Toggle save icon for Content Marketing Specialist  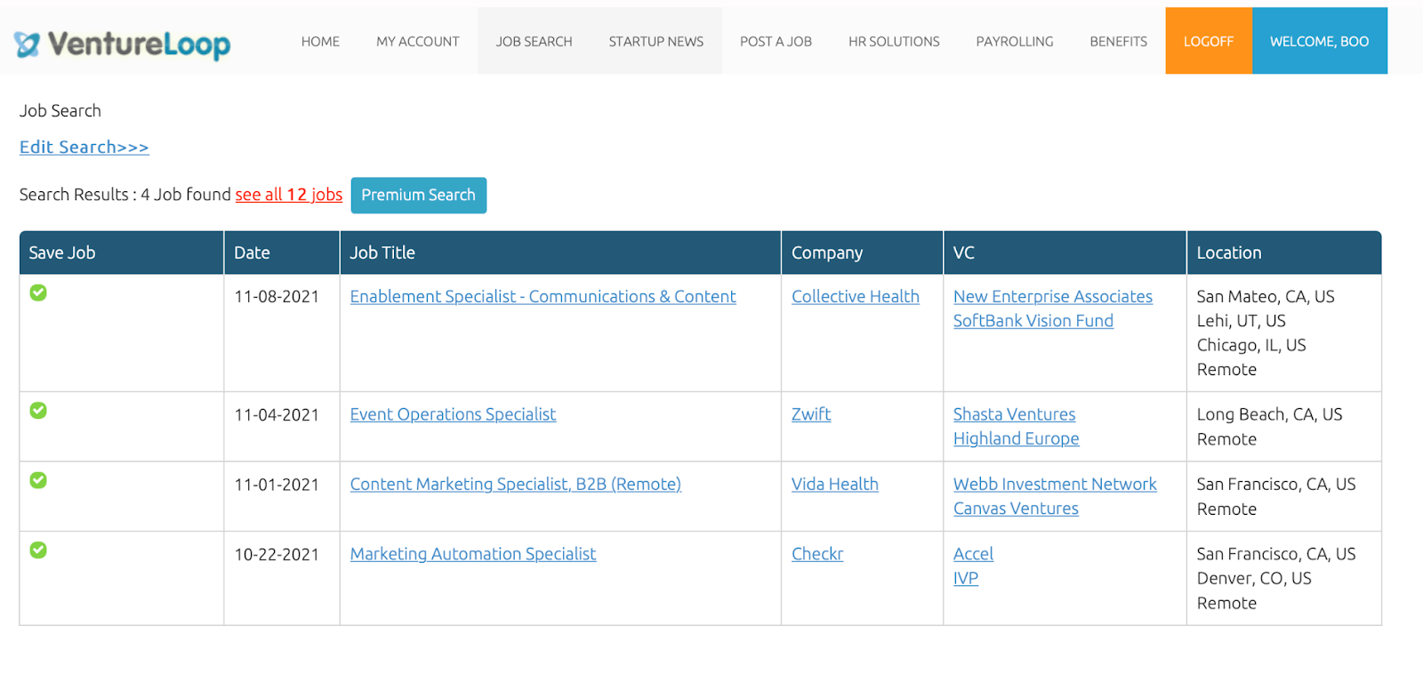tap(38, 480)
